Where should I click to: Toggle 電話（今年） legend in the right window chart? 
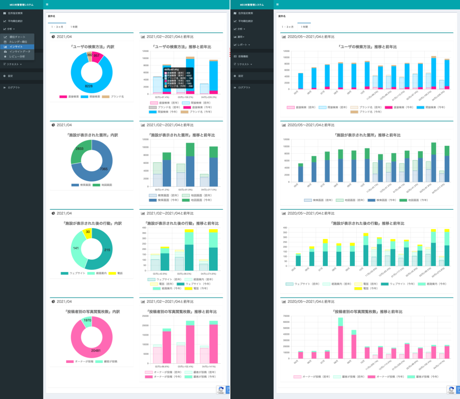tap(367, 288)
